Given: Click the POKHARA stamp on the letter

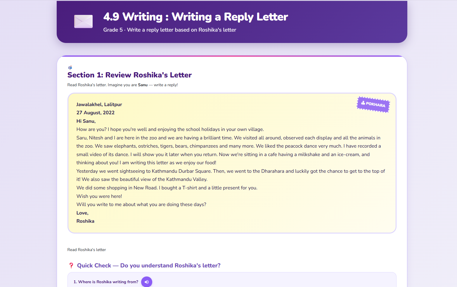Looking at the screenshot, I should pyautogui.click(x=373, y=104).
